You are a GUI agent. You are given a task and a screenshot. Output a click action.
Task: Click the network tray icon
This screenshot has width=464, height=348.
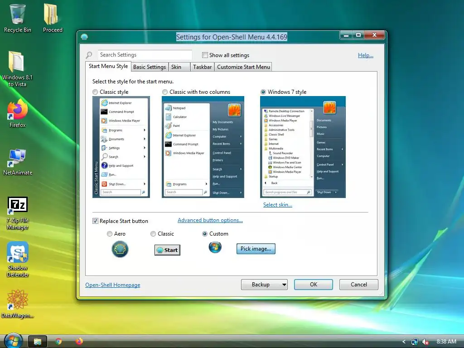point(415,342)
